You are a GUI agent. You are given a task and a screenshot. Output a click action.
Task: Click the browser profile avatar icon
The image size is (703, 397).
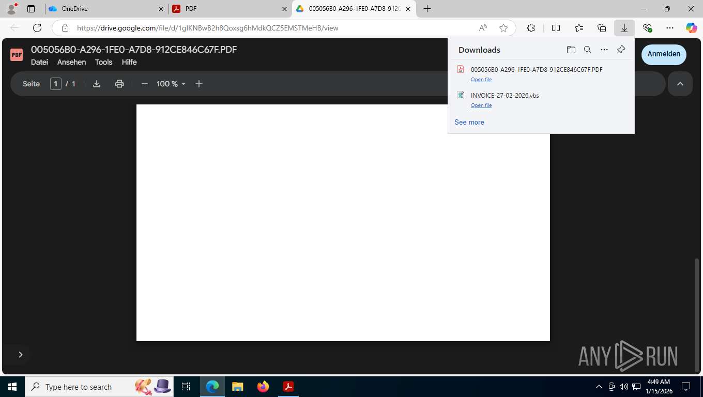[11, 9]
